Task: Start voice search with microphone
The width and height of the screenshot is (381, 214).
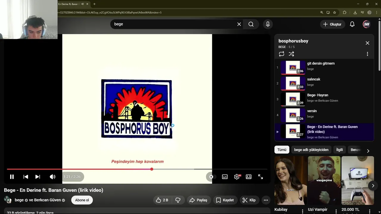Action: [268, 24]
